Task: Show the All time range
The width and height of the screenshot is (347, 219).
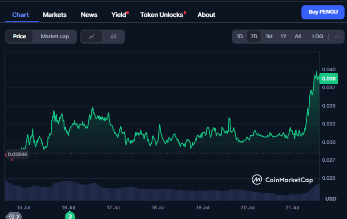Action: click(x=298, y=36)
